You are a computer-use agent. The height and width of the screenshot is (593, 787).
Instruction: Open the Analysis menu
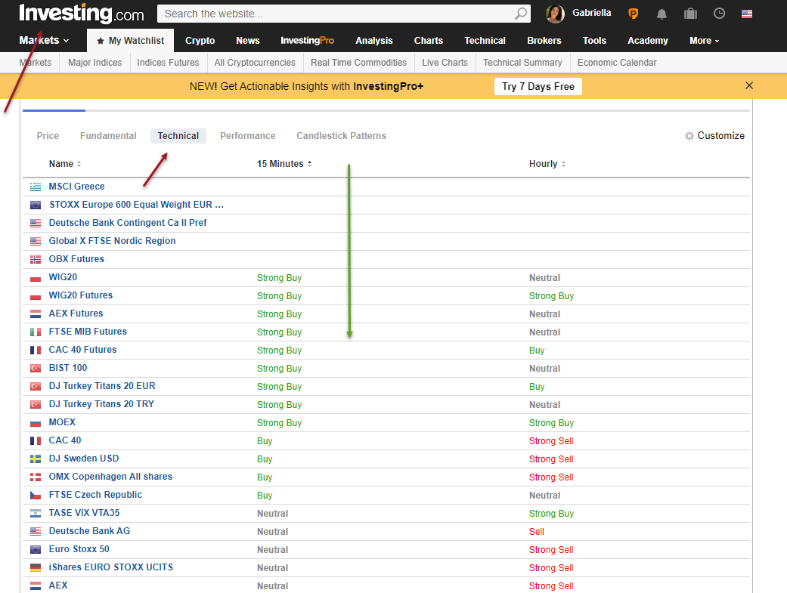[x=374, y=41]
